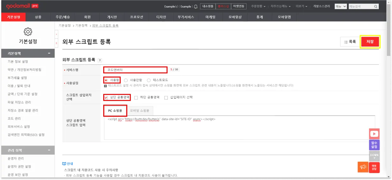Select the 테스트모드 radio button
The height and width of the screenshot is (180, 392).
click(149, 80)
